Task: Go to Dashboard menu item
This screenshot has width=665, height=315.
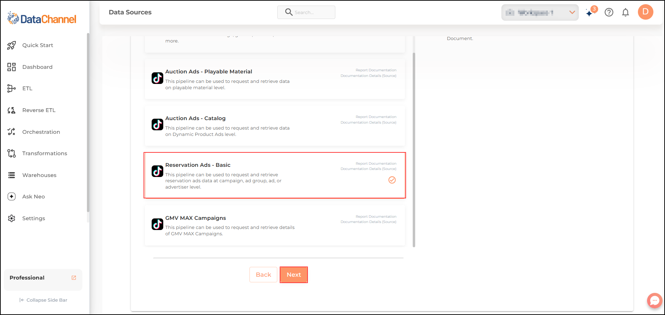Action: tap(37, 67)
